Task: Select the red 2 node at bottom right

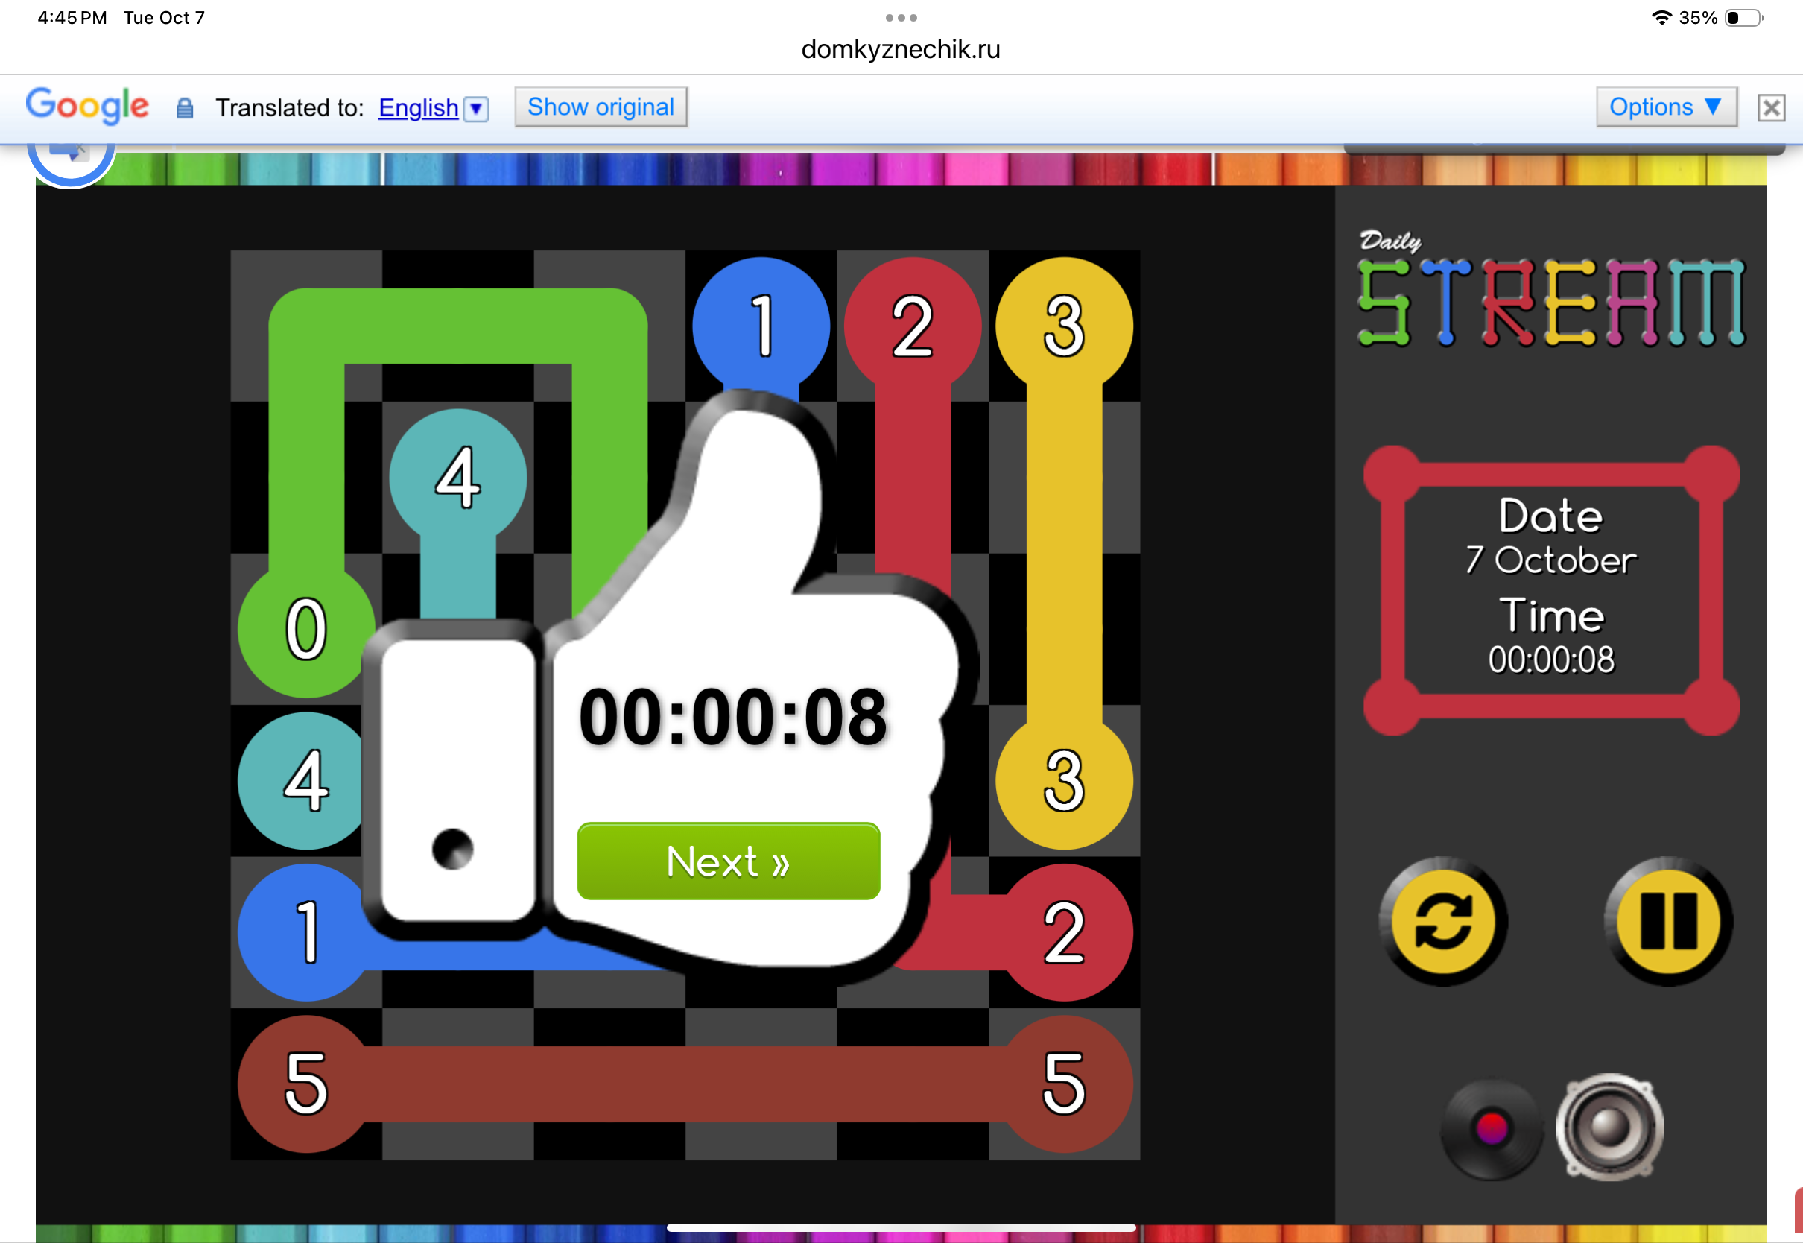Action: click(1063, 932)
